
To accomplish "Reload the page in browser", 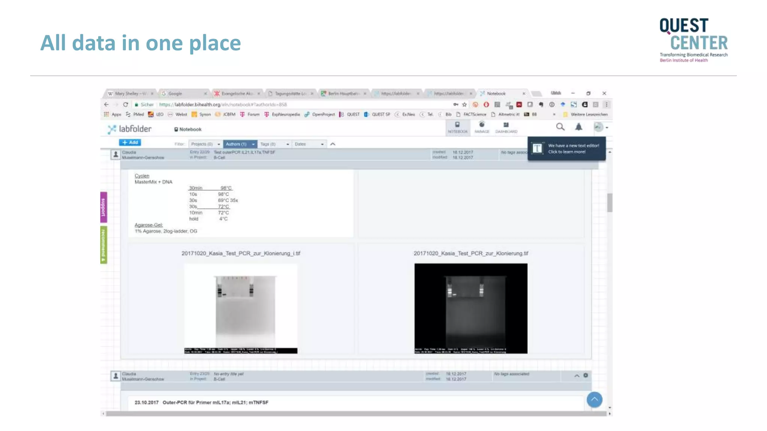I will [125, 104].
